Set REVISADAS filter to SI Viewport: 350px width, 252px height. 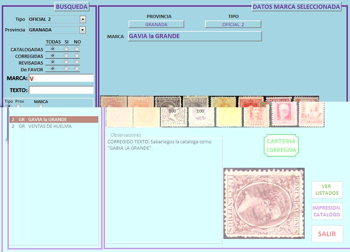click(66, 62)
